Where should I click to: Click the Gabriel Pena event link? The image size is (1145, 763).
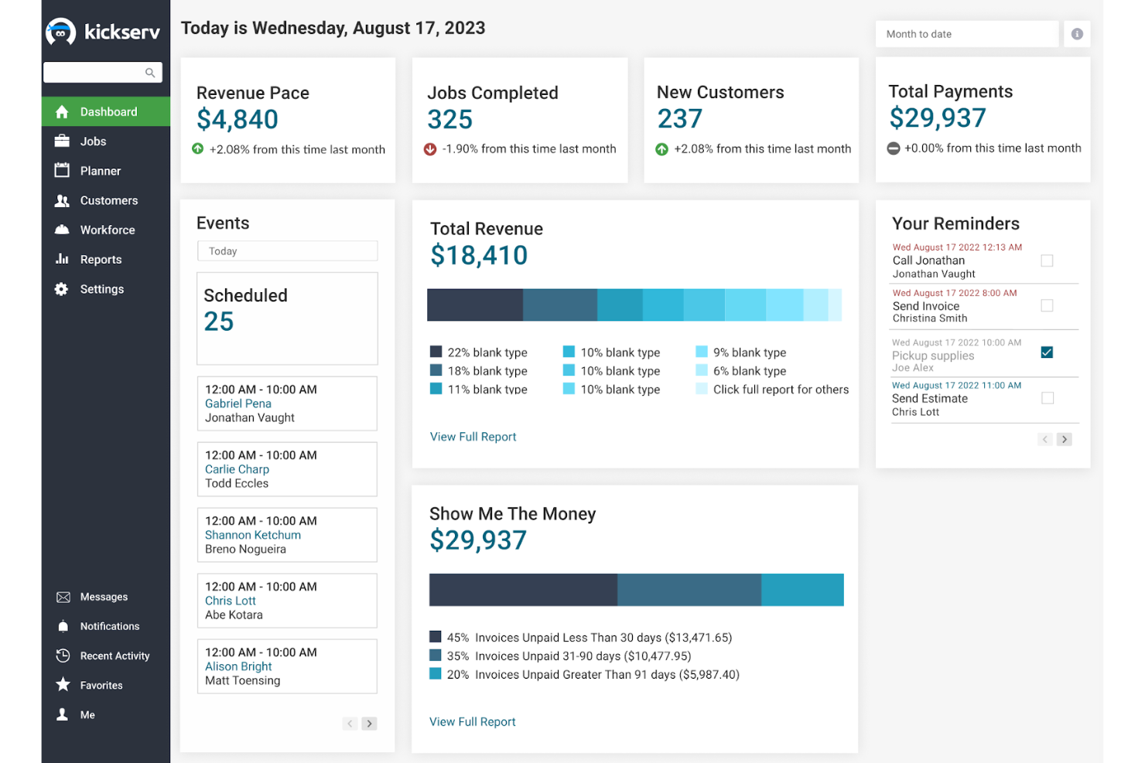click(238, 404)
